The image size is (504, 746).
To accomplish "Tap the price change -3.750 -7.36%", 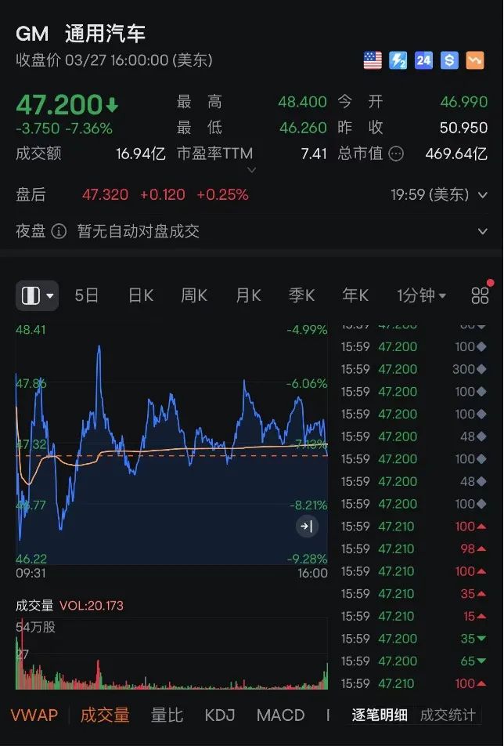I will click(x=64, y=129).
